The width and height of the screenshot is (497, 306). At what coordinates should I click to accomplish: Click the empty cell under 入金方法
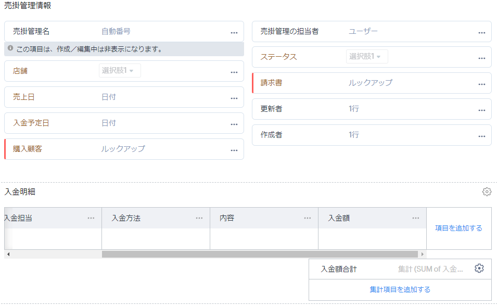[x=156, y=239]
